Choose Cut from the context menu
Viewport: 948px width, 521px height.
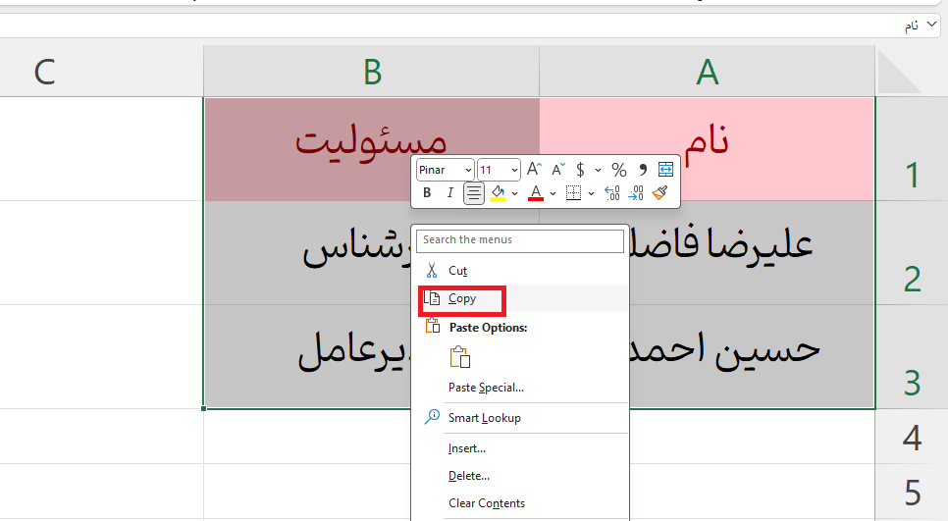click(457, 270)
